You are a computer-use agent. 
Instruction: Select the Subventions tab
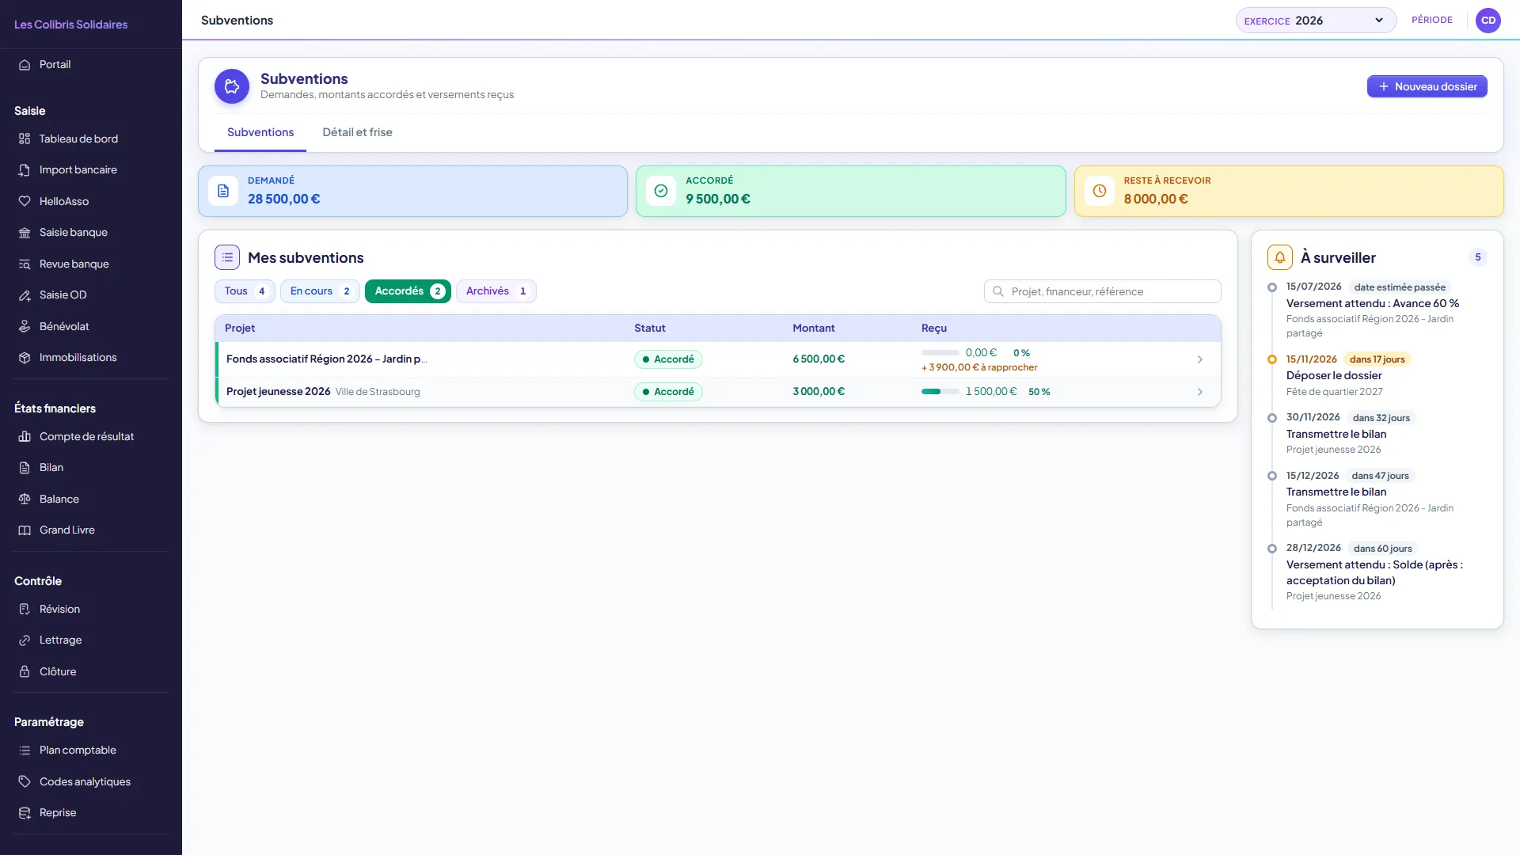point(260,132)
